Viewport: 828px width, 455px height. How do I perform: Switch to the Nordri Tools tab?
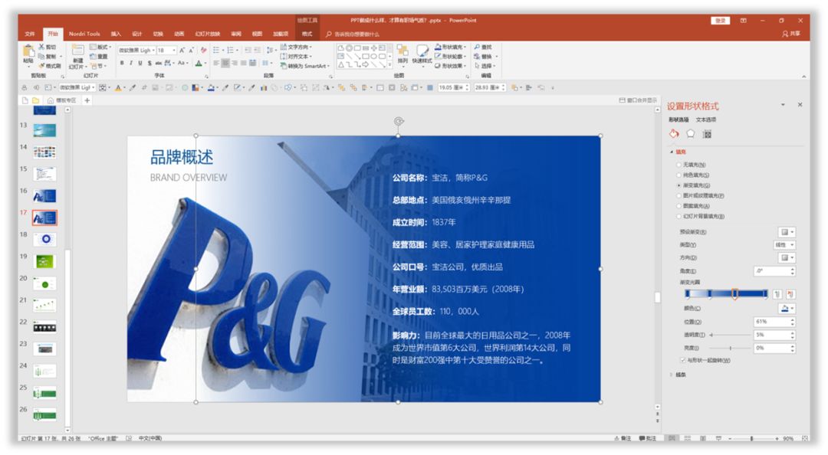pyautogui.click(x=84, y=34)
